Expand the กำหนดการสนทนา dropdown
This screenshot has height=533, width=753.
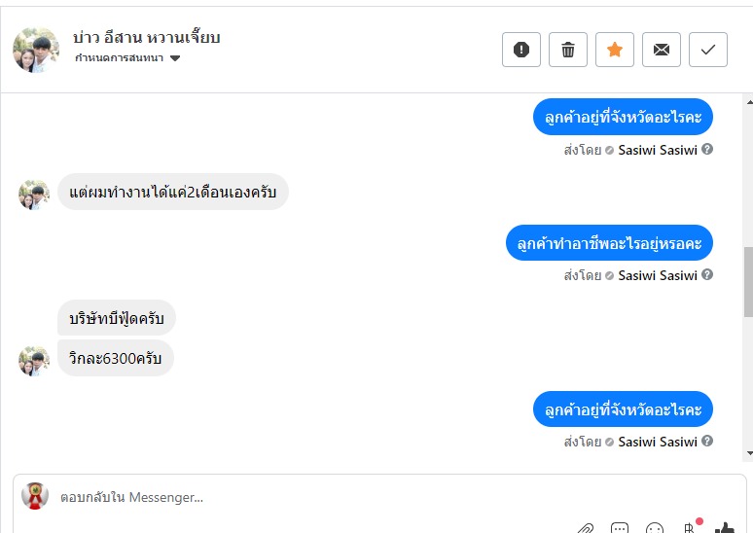point(175,58)
